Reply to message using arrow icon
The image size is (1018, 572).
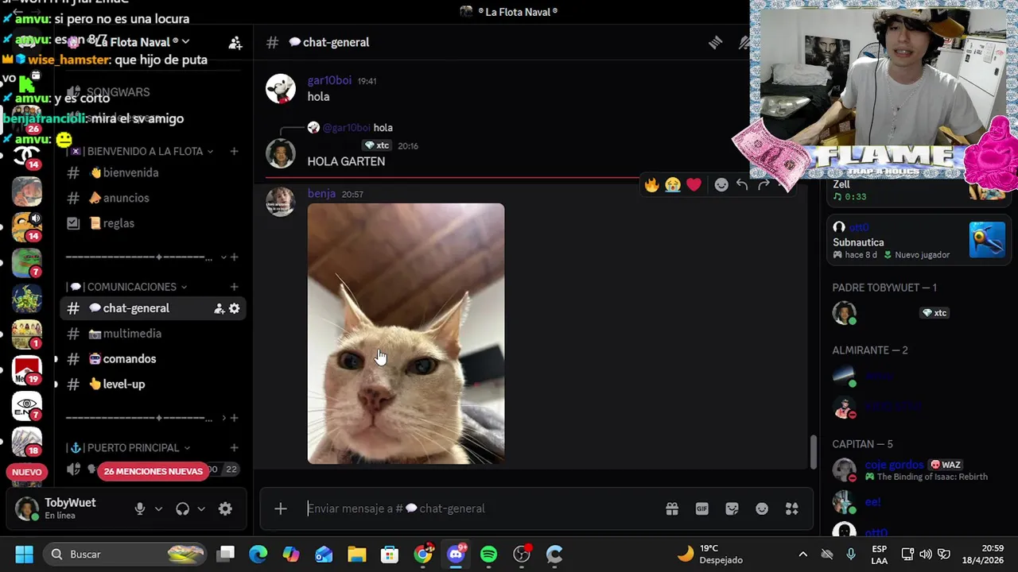[742, 185]
